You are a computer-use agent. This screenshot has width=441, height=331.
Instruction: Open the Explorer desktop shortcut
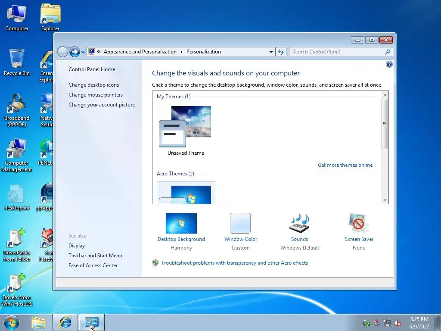click(50, 18)
